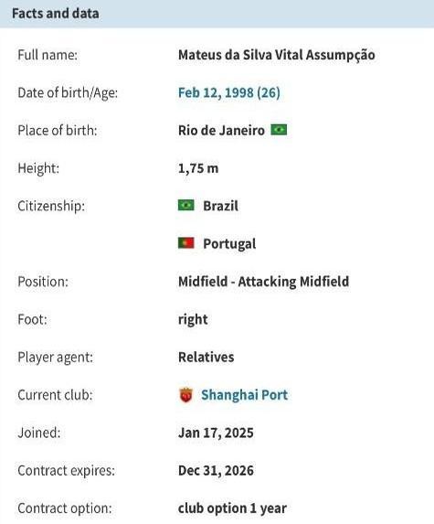Select the full name Mateus da Silva Vital Assumpção
434x524 pixels.
point(277,55)
